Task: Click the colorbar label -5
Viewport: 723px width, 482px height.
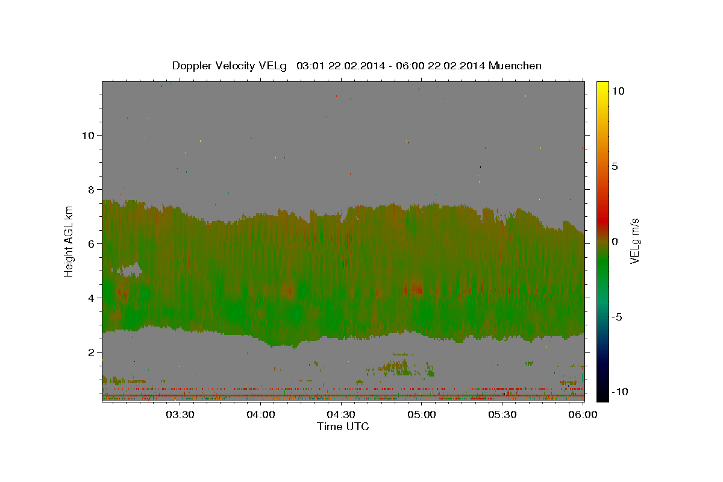Action: click(x=618, y=317)
